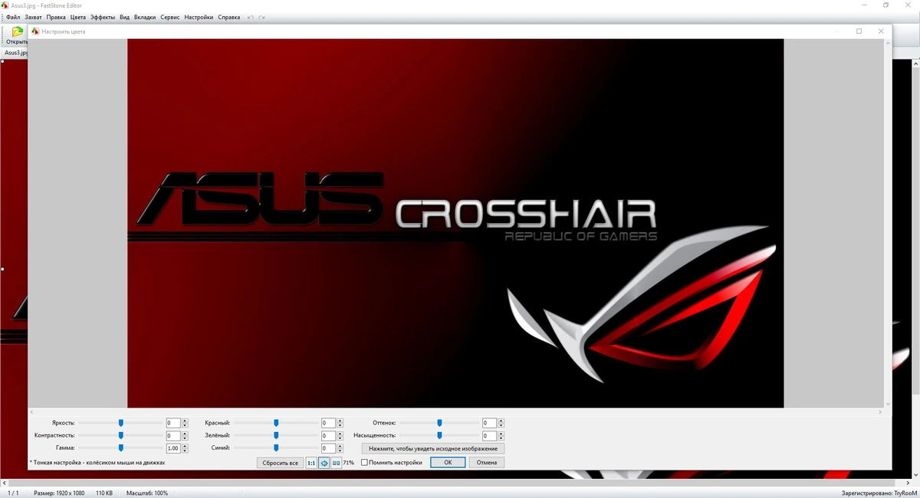Increase Яркость value with up arrow
Image resolution: width=920 pixels, height=498 pixels.
coord(185,421)
